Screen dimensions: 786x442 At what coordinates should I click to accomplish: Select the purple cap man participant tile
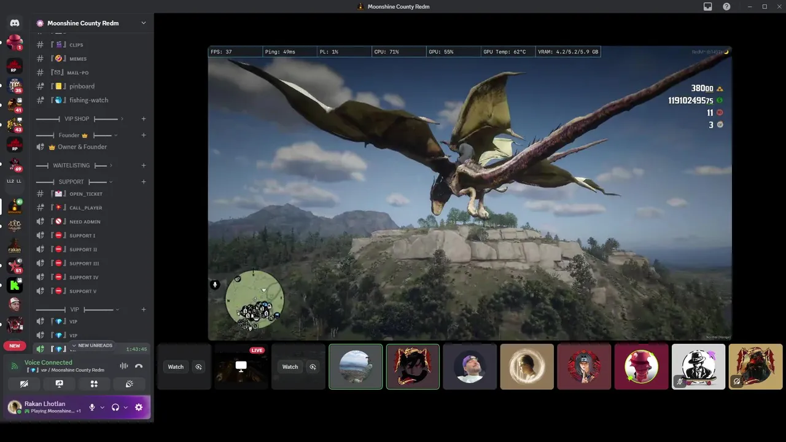pyautogui.click(x=470, y=366)
